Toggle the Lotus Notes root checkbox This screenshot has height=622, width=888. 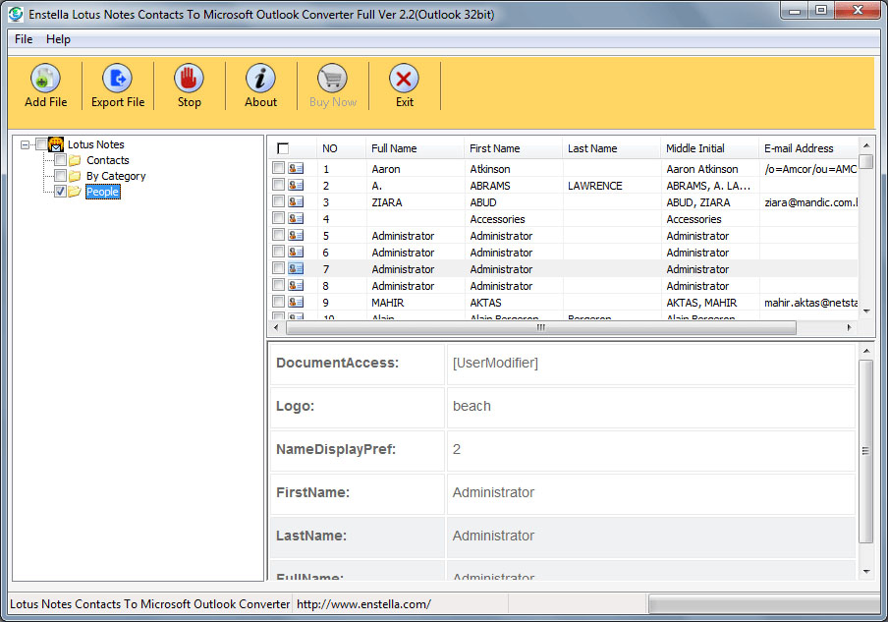pos(41,144)
